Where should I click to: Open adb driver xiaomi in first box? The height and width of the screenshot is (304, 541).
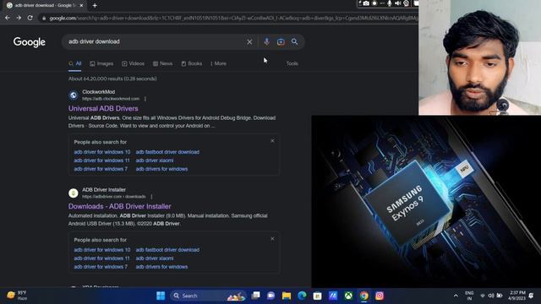[155, 160]
